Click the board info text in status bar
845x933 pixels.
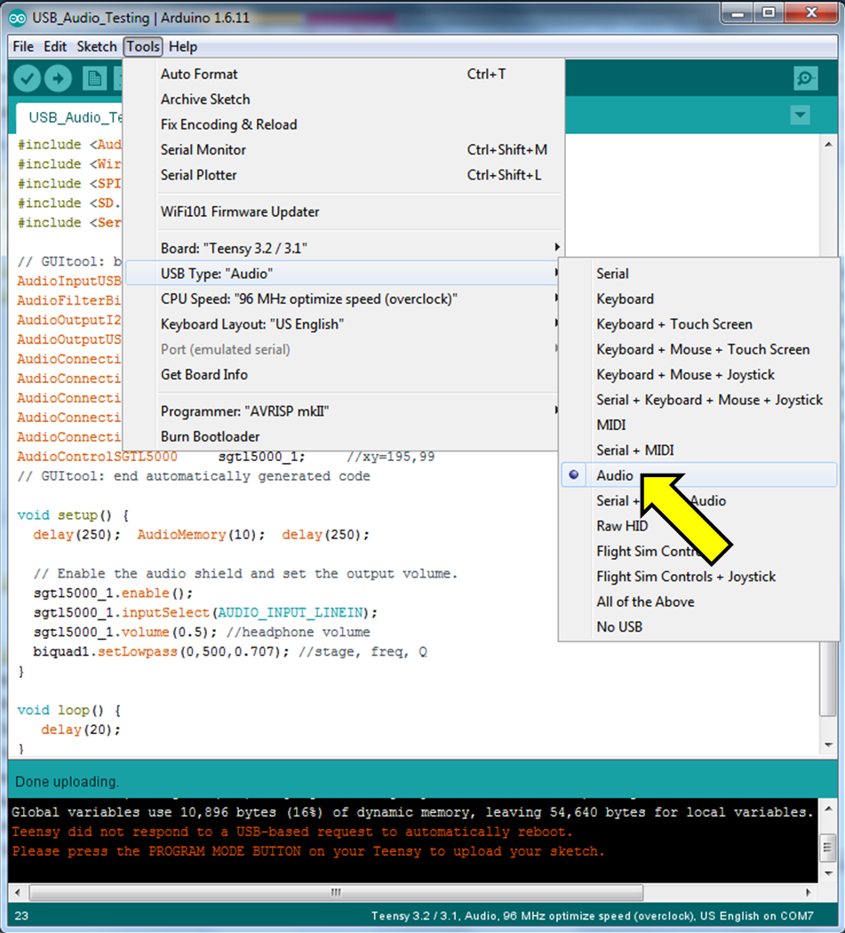point(592,916)
